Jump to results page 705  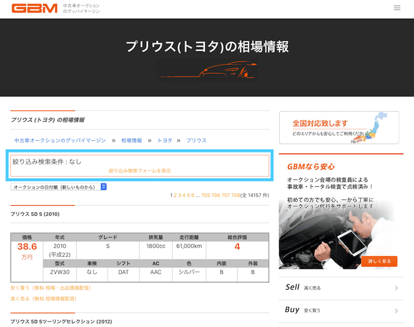tap(206, 195)
